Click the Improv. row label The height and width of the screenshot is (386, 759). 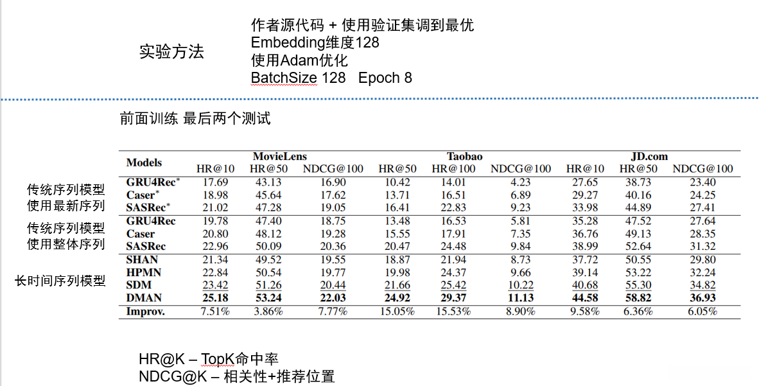(145, 311)
